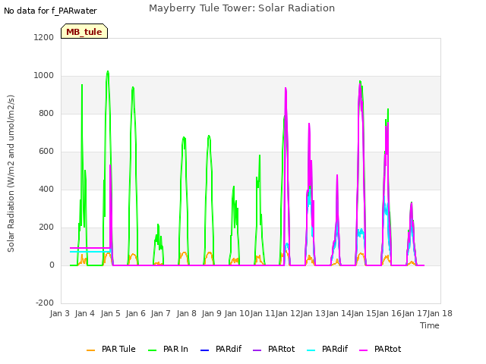The width and height of the screenshot is (486, 364).
Task: Select the 'PAR Tule' legend label
Action: (x=118, y=349)
